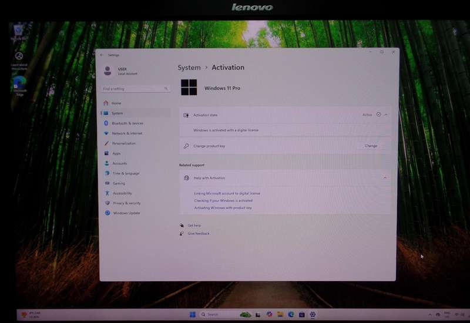
Task: Click the USER account avatar
Action: click(108, 70)
